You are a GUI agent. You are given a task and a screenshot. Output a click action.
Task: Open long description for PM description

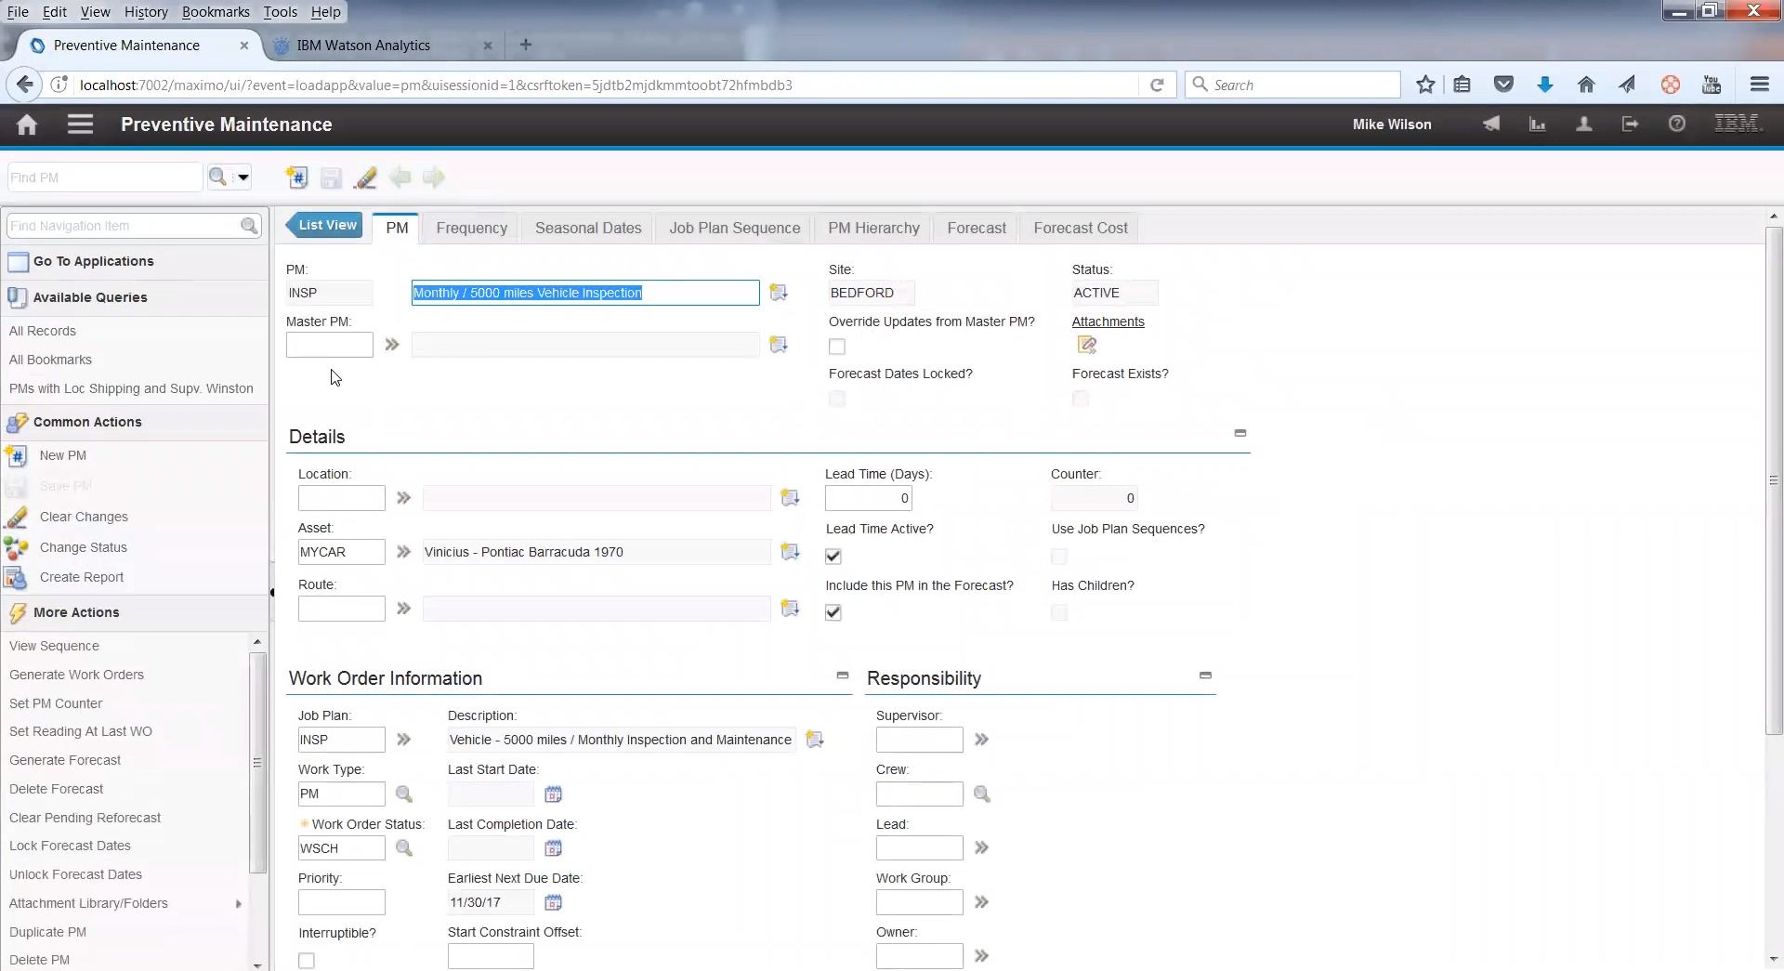[779, 293]
